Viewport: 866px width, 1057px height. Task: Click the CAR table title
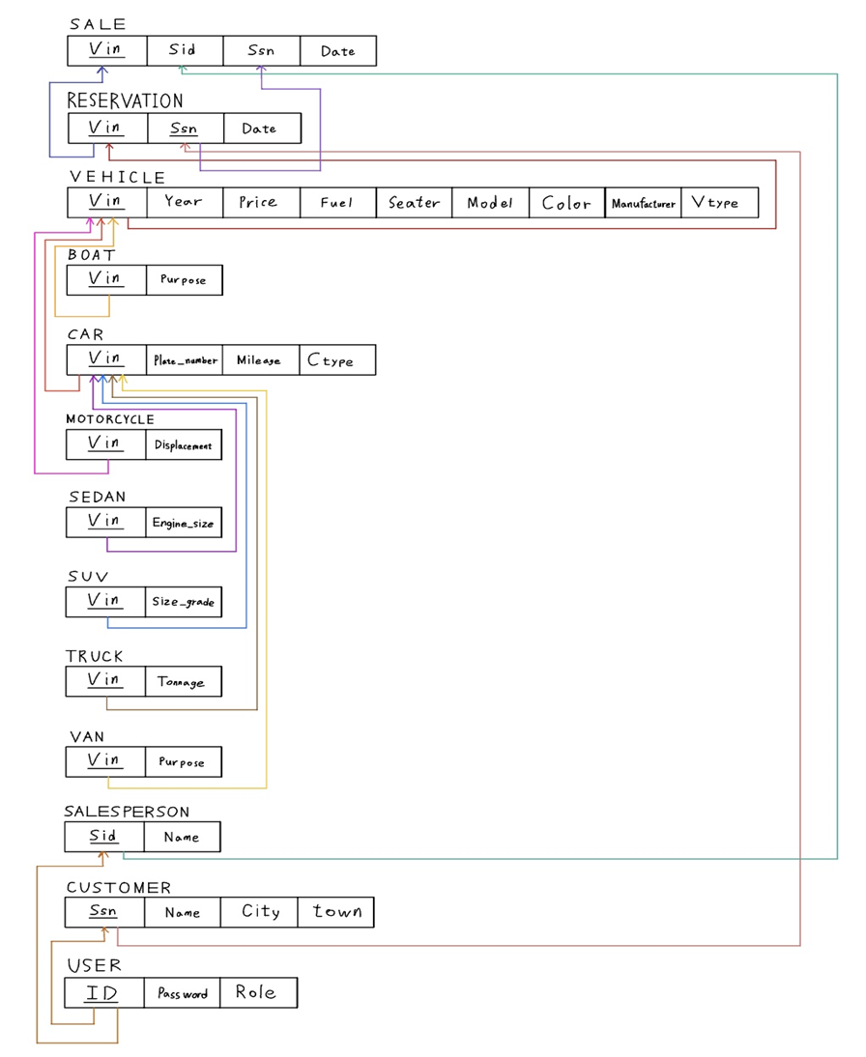pyautogui.click(x=86, y=334)
